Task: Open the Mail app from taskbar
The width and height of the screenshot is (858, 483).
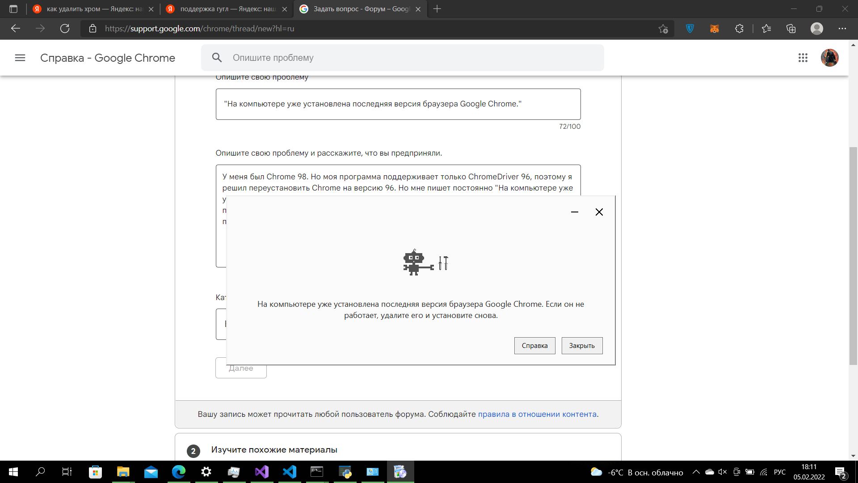Action: (151, 472)
